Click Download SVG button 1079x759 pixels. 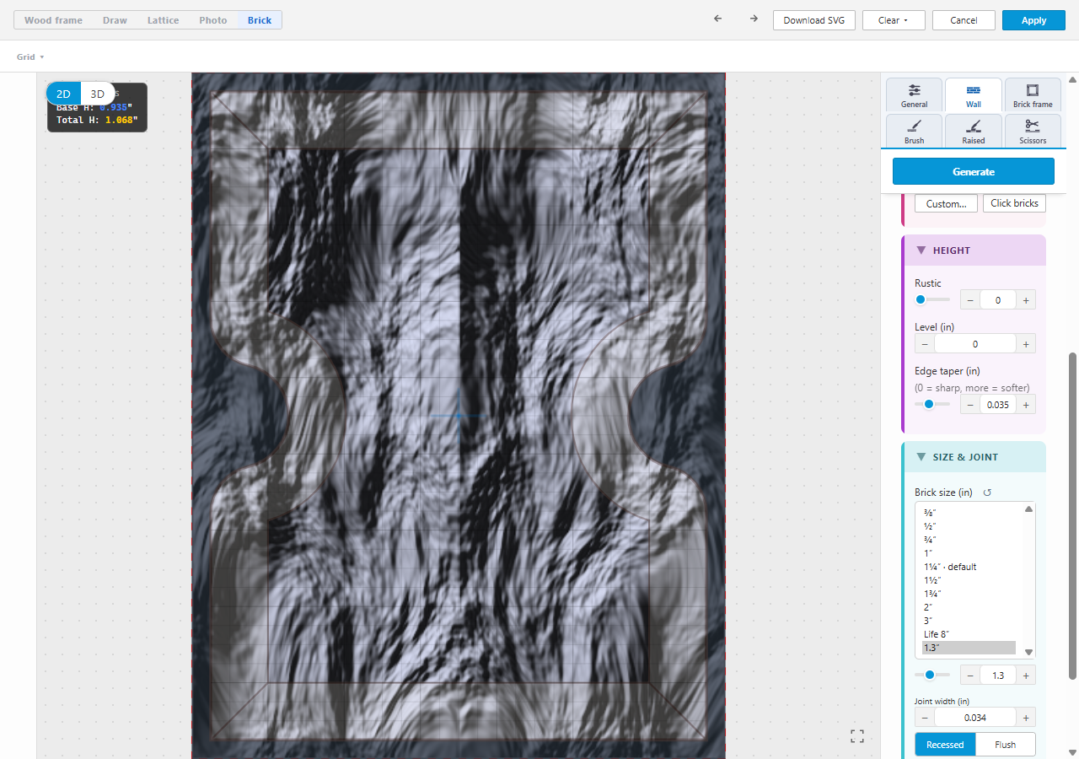pos(814,20)
